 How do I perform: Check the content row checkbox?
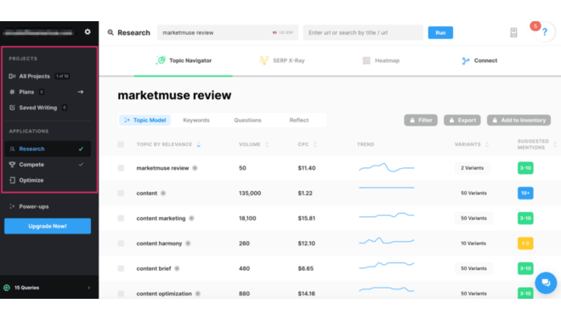[x=121, y=194]
